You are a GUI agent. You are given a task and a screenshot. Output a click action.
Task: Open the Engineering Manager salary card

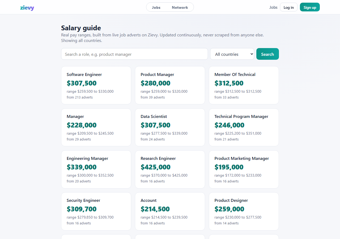[96, 169]
